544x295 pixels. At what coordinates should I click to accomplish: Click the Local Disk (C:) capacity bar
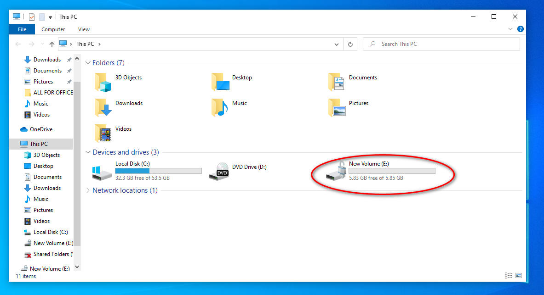click(158, 171)
